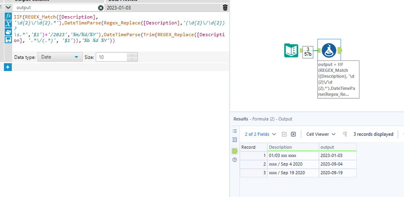This screenshot has width=404, height=197.
Task: Select cell xxxx / Sep 4 2020
Action: click(x=293, y=164)
